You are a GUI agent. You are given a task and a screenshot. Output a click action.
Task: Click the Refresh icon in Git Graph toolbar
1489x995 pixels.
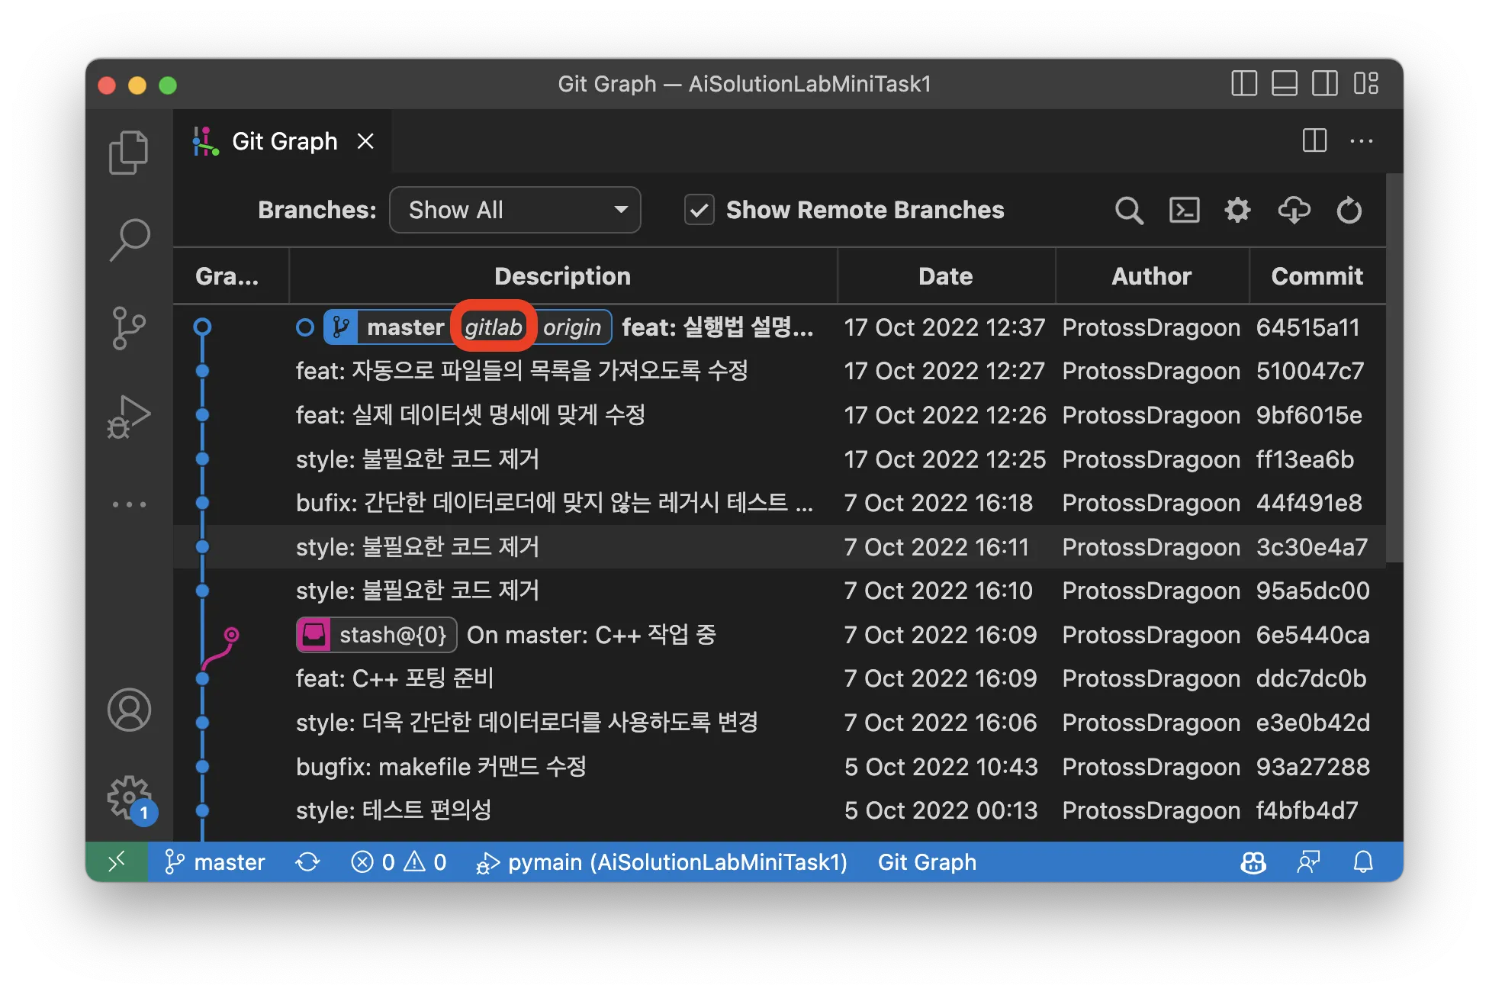pos(1349,210)
